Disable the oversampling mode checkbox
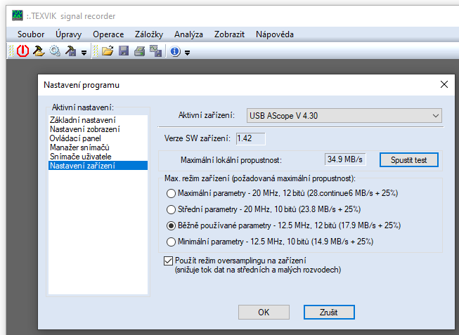459x335 pixels. 167,261
